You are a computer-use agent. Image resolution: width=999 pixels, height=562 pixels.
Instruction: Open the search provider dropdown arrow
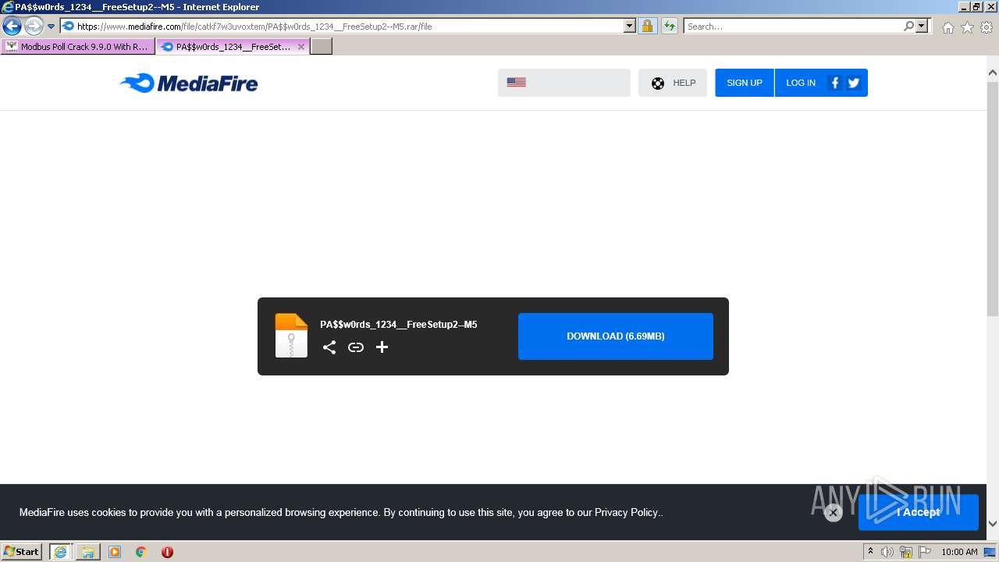(x=923, y=27)
